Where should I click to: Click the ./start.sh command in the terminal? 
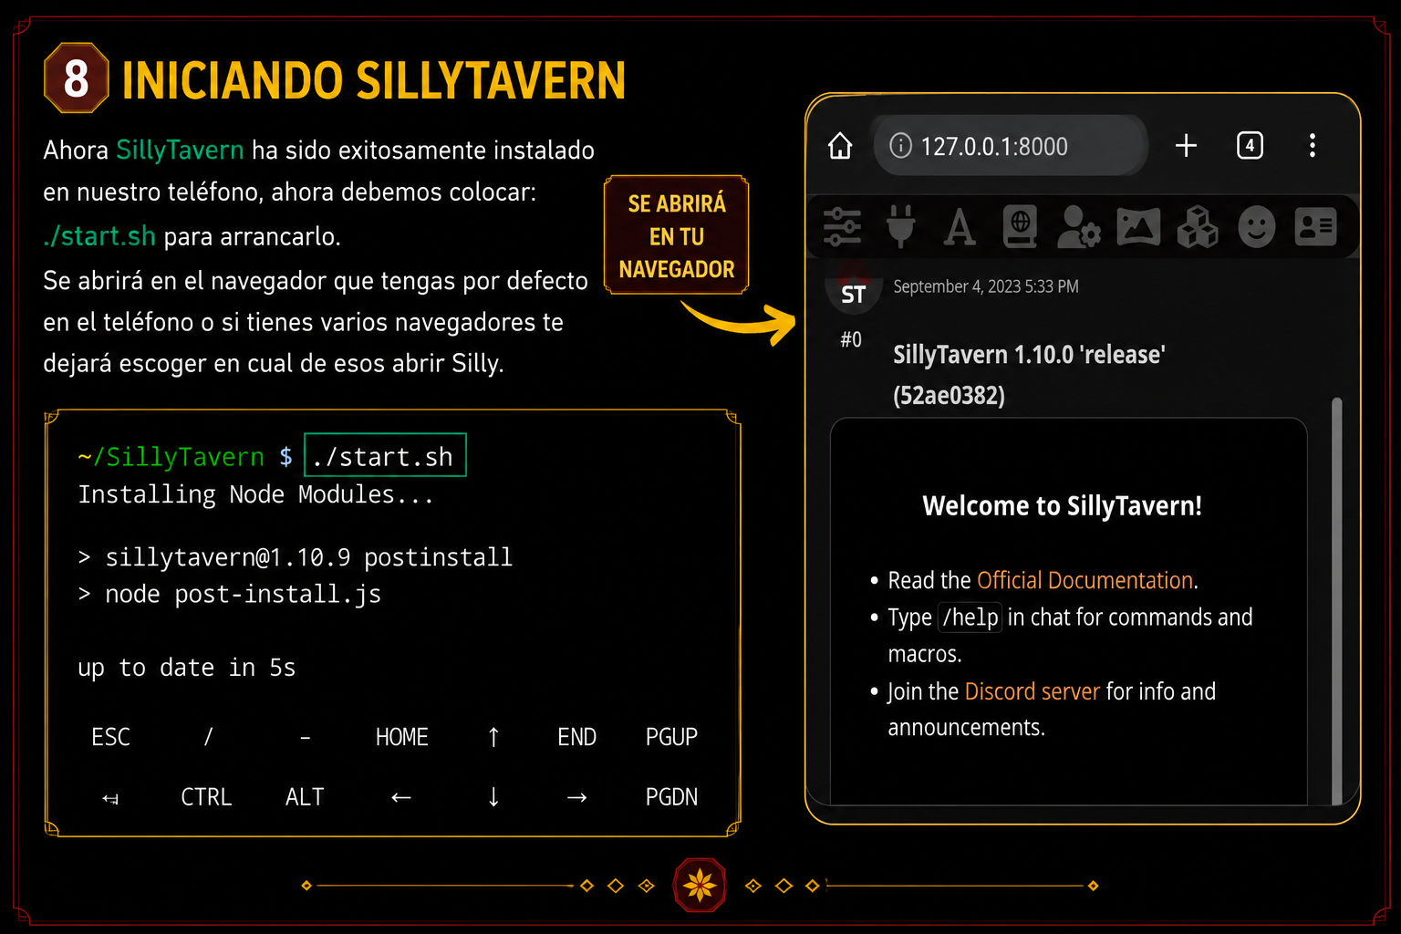385,455
